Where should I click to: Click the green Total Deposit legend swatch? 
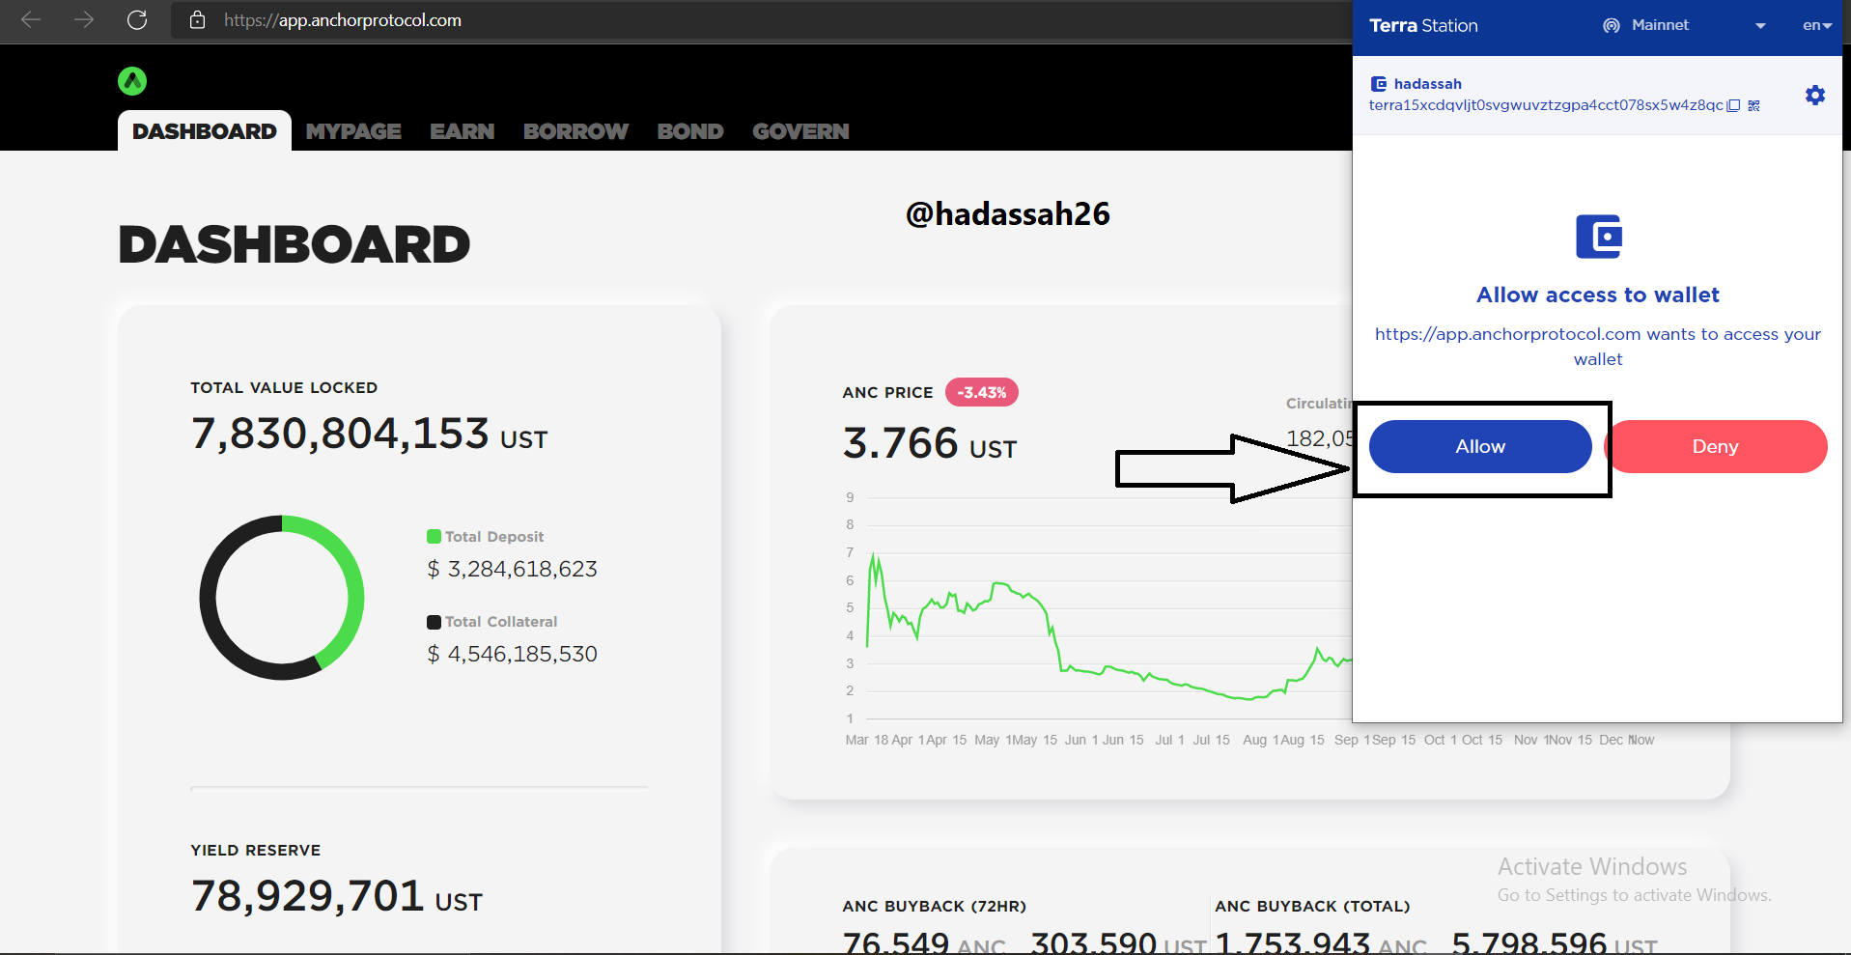[x=435, y=537]
